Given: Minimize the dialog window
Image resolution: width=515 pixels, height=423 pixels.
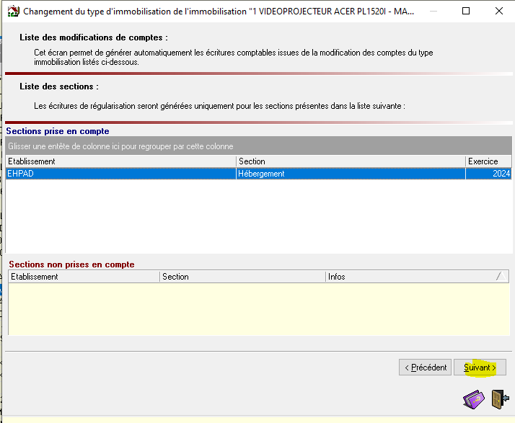Looking at the screenshot, I should (x=432, y=12).
